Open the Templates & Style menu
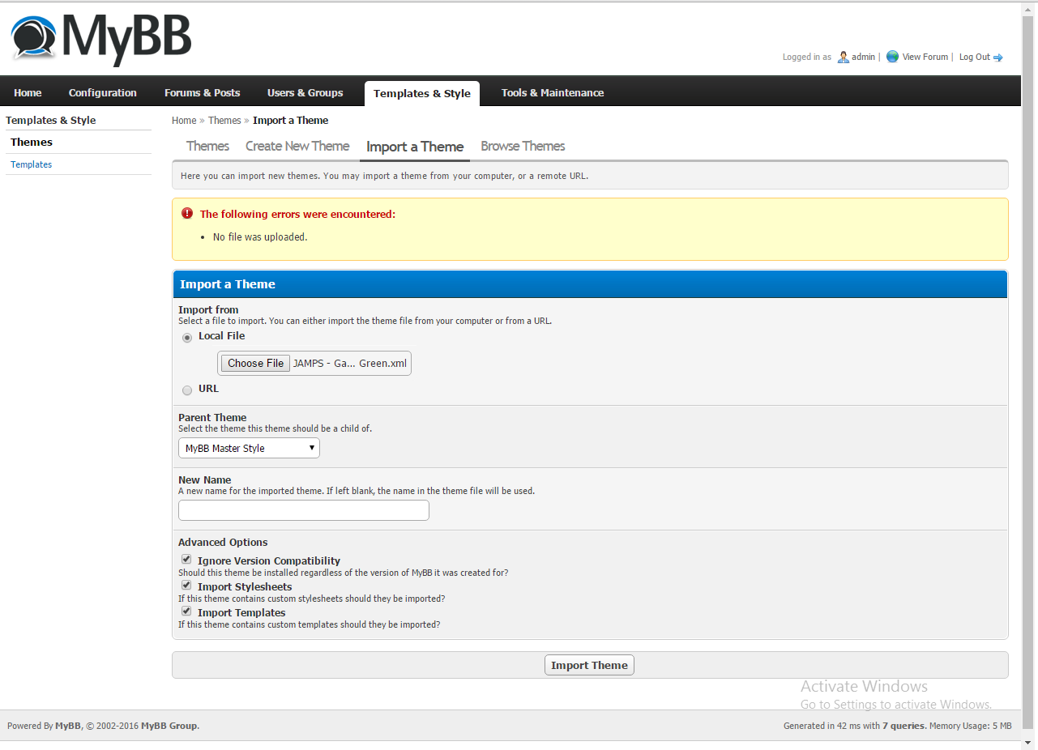 pyautogui.click(x=422, y=93)
